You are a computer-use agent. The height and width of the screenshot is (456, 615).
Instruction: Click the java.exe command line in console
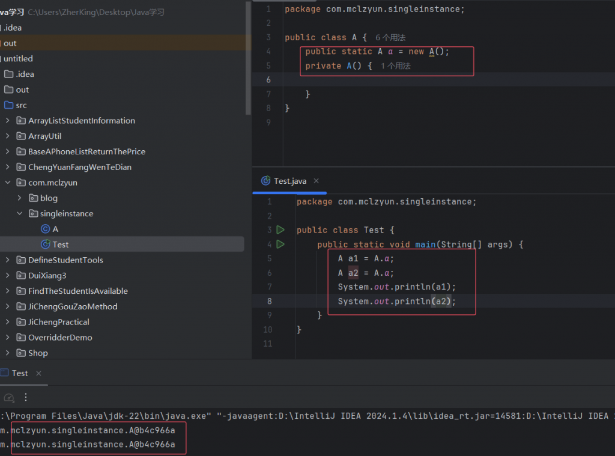(307, 416)
